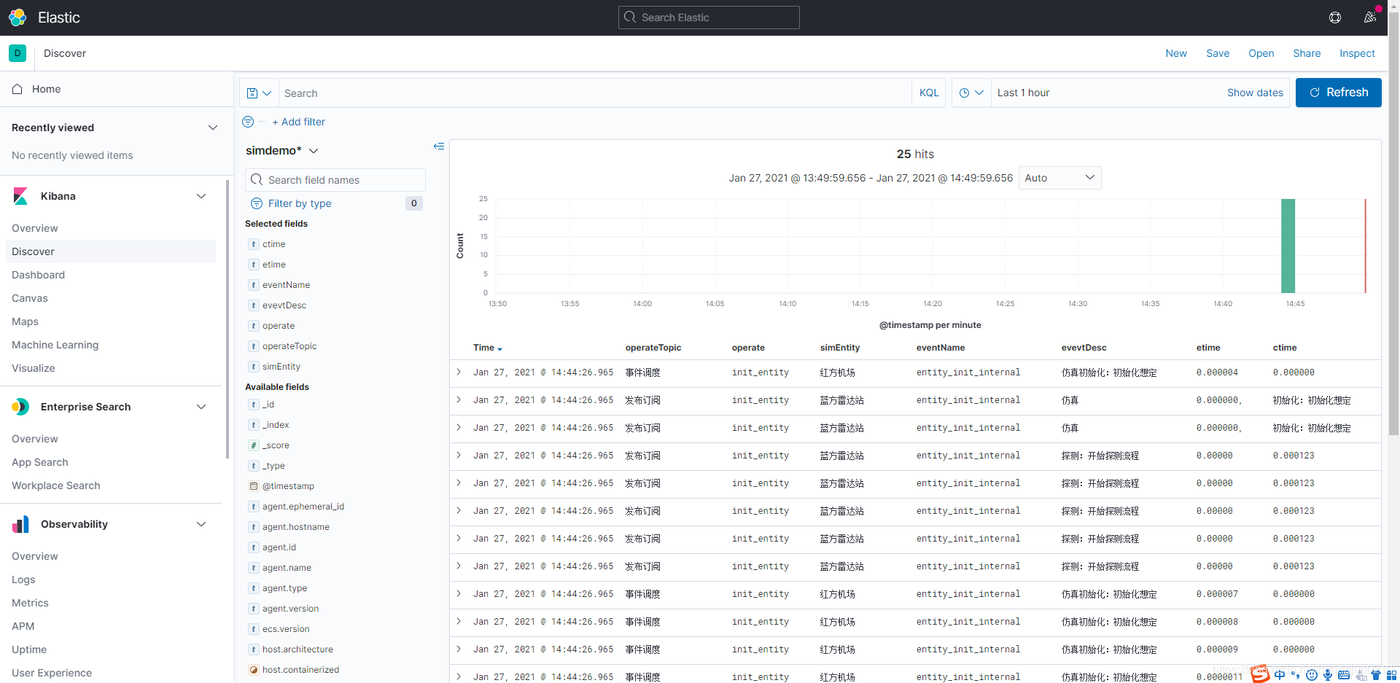
Task: Click the Refresh button
Action: pos(1339,93)
